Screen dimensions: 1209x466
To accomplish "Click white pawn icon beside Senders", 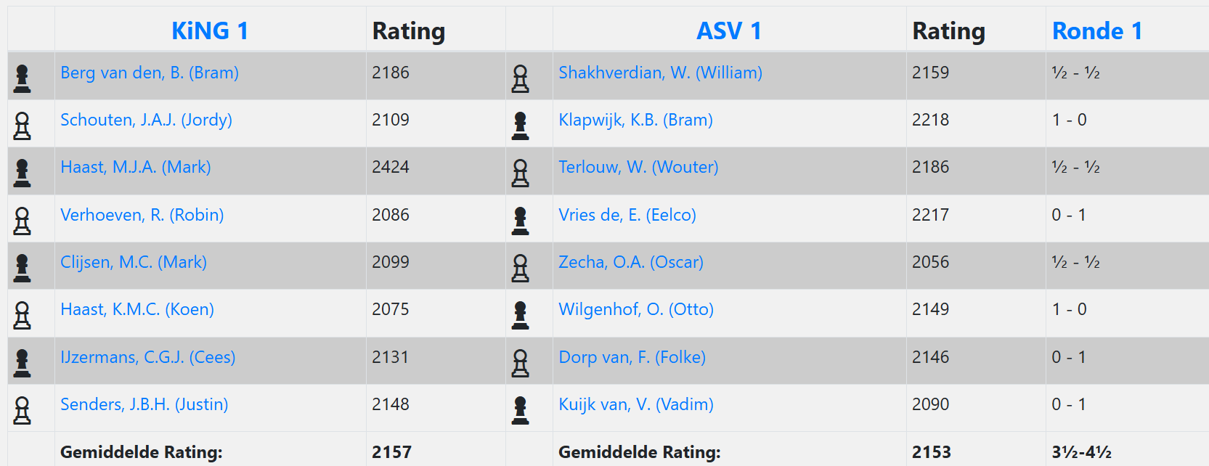I will click(23, 411).
